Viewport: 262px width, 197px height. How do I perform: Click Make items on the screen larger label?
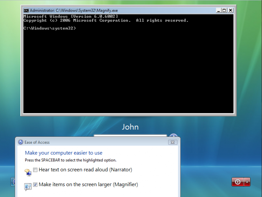[88, 184]
